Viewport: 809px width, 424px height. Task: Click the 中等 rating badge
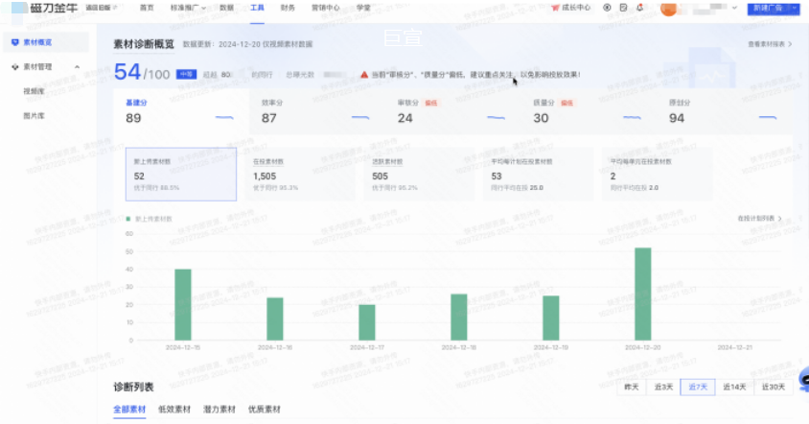pyautogui.click(x=186, y=75)
